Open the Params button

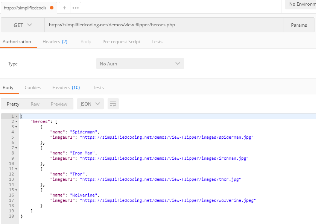pyautogui.click(x=299, y=25)
